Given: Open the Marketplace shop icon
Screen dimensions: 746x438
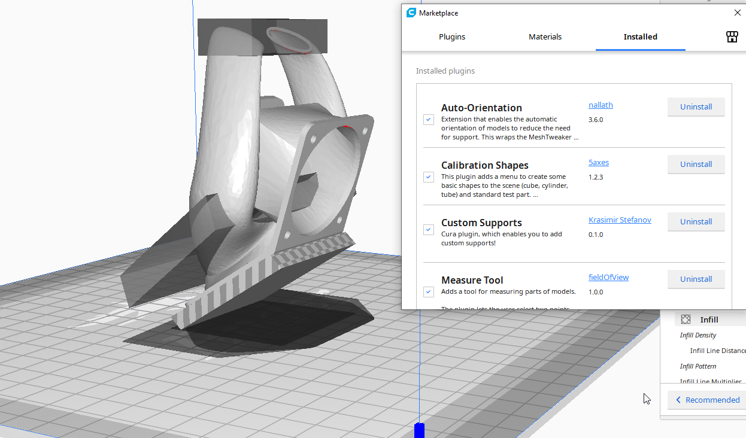Looking at the screenshot, I should [732, 37].
